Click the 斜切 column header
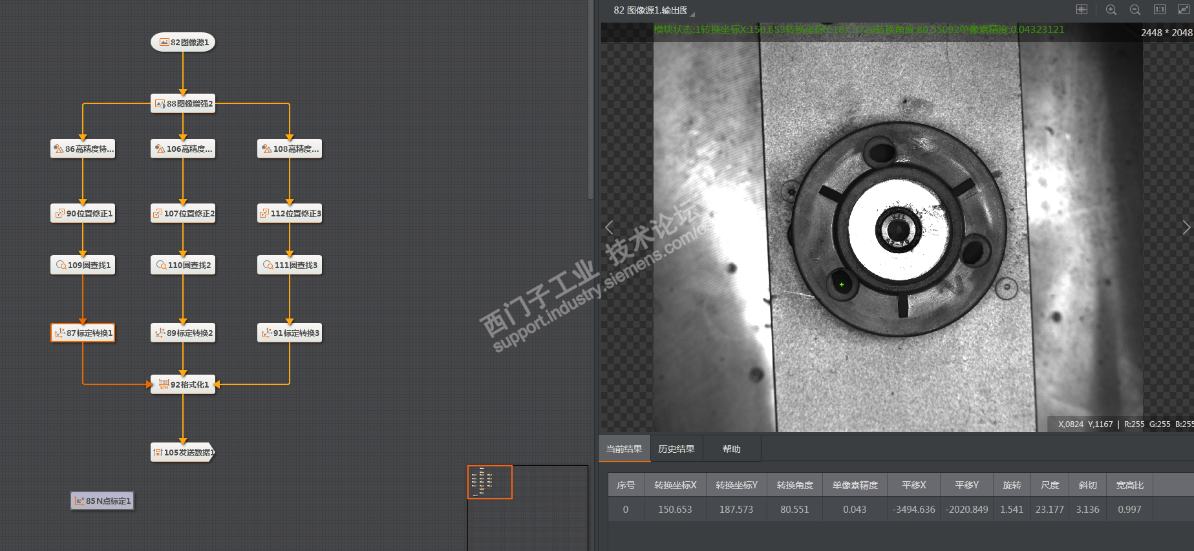Viewport: 1194px width, 551px height. click(1087, 485)
